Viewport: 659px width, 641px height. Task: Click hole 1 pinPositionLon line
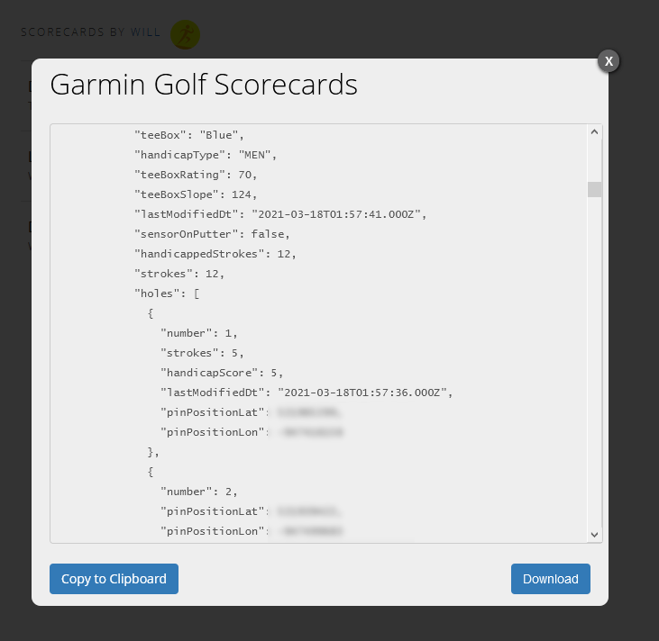(x=252, y=432)
